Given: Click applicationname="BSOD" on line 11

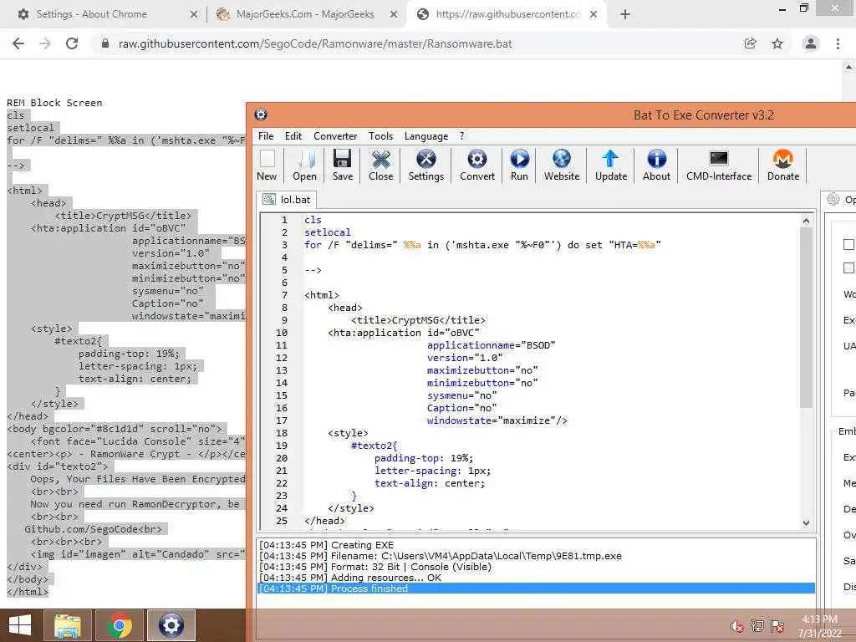Looking at the screenshot, I should (x=491, y=345).
